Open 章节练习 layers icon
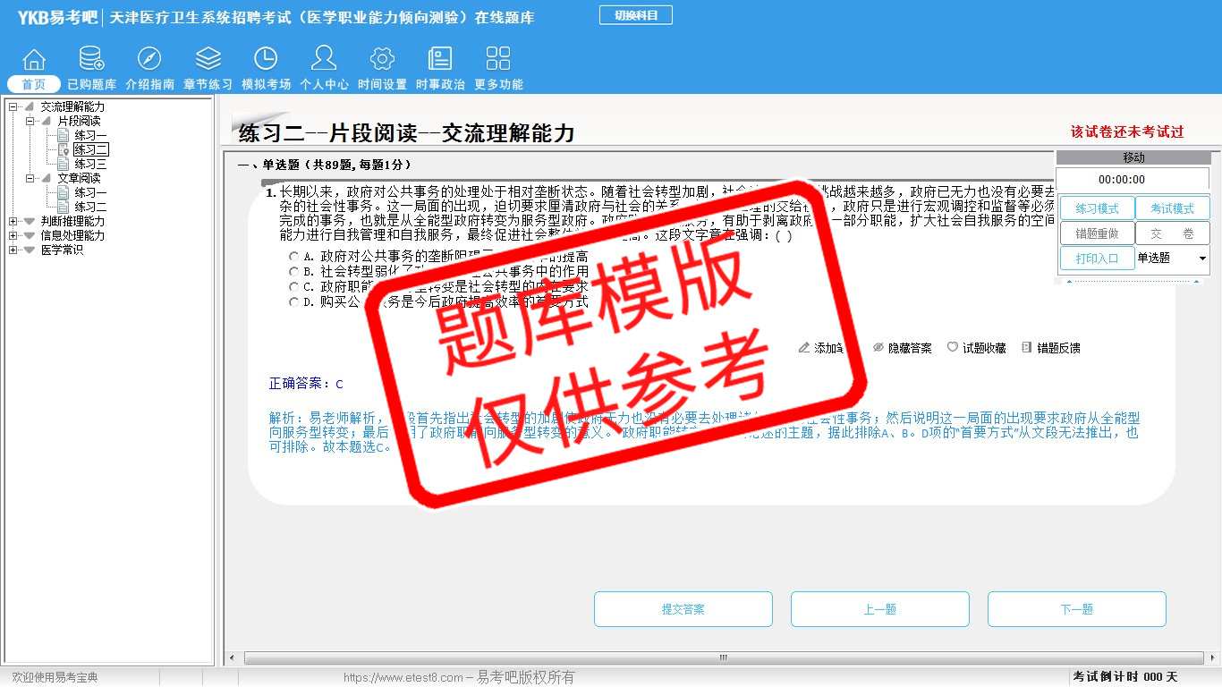 tap(208, 60)
